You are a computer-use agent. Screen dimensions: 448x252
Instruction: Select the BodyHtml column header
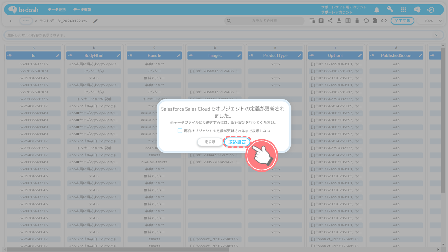(94, 55)
